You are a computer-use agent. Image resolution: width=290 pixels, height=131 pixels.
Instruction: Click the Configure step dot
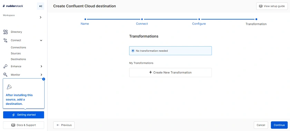pos(199,19)
